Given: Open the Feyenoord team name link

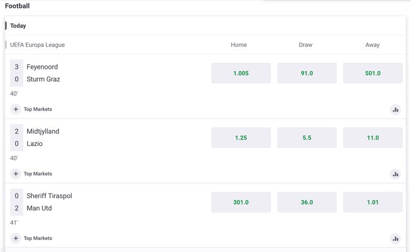Looking at the screenshot, I should point(42,67).
